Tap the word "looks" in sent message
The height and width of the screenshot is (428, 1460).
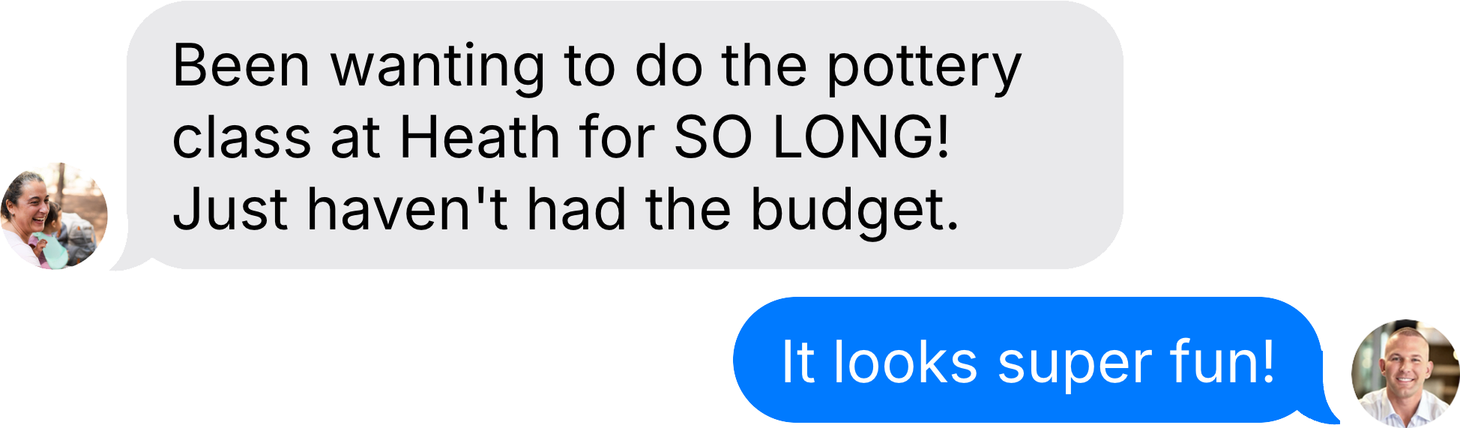pos(905,361)
